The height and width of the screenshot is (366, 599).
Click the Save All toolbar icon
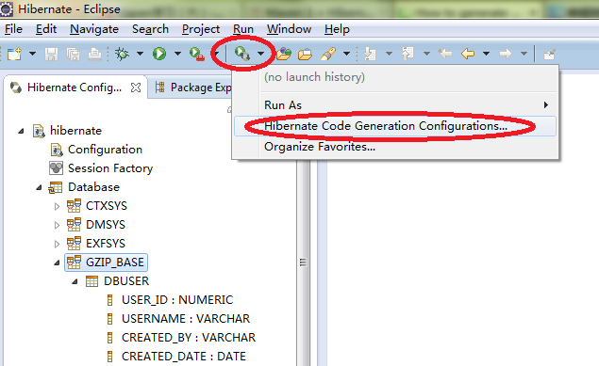point(73,54)
